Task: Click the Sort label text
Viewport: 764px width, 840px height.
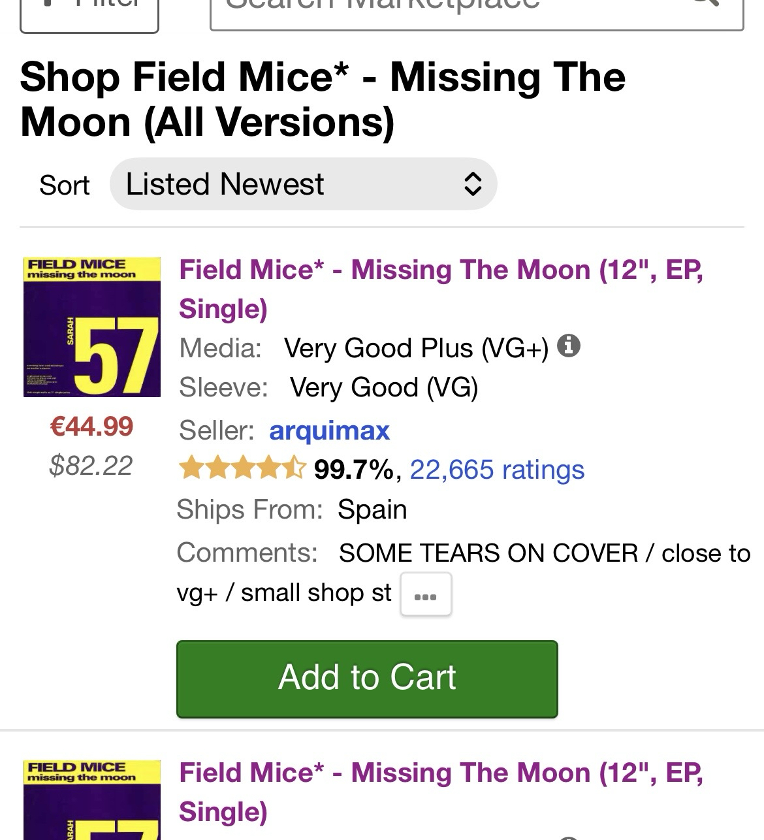Action: click(x=64, y=186)
